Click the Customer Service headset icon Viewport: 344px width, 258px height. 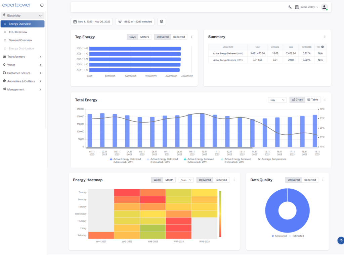click(4, 73)
